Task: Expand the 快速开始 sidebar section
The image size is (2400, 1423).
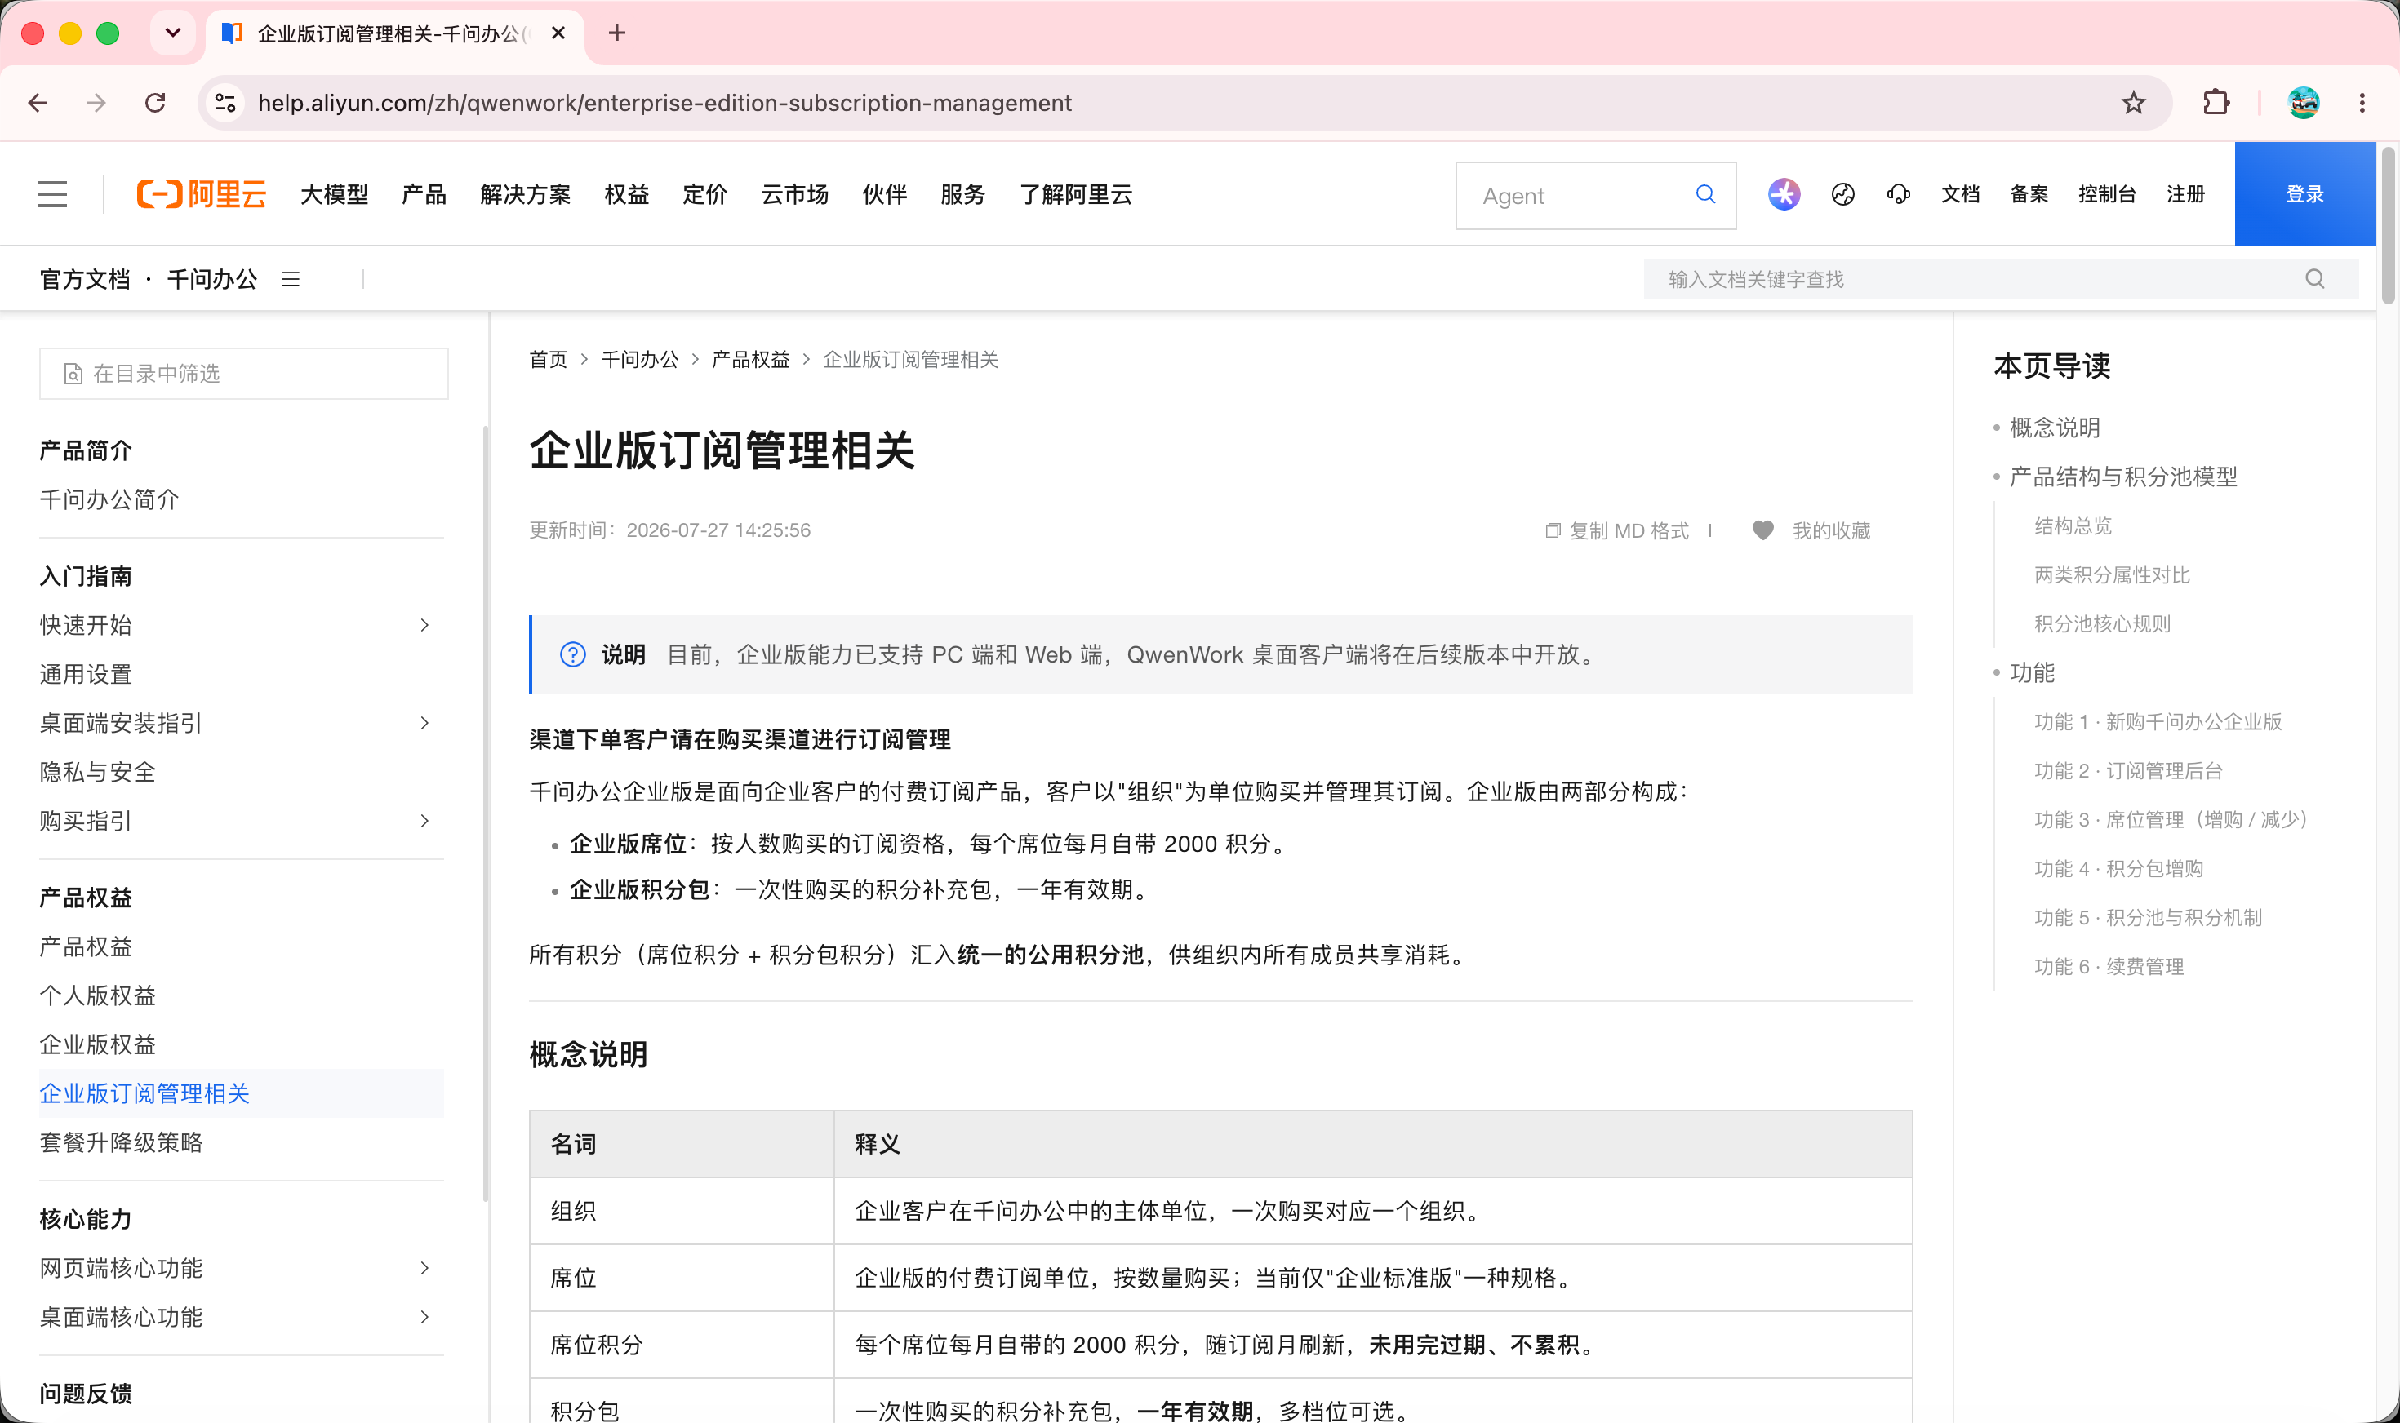Action: click(425, 625)
